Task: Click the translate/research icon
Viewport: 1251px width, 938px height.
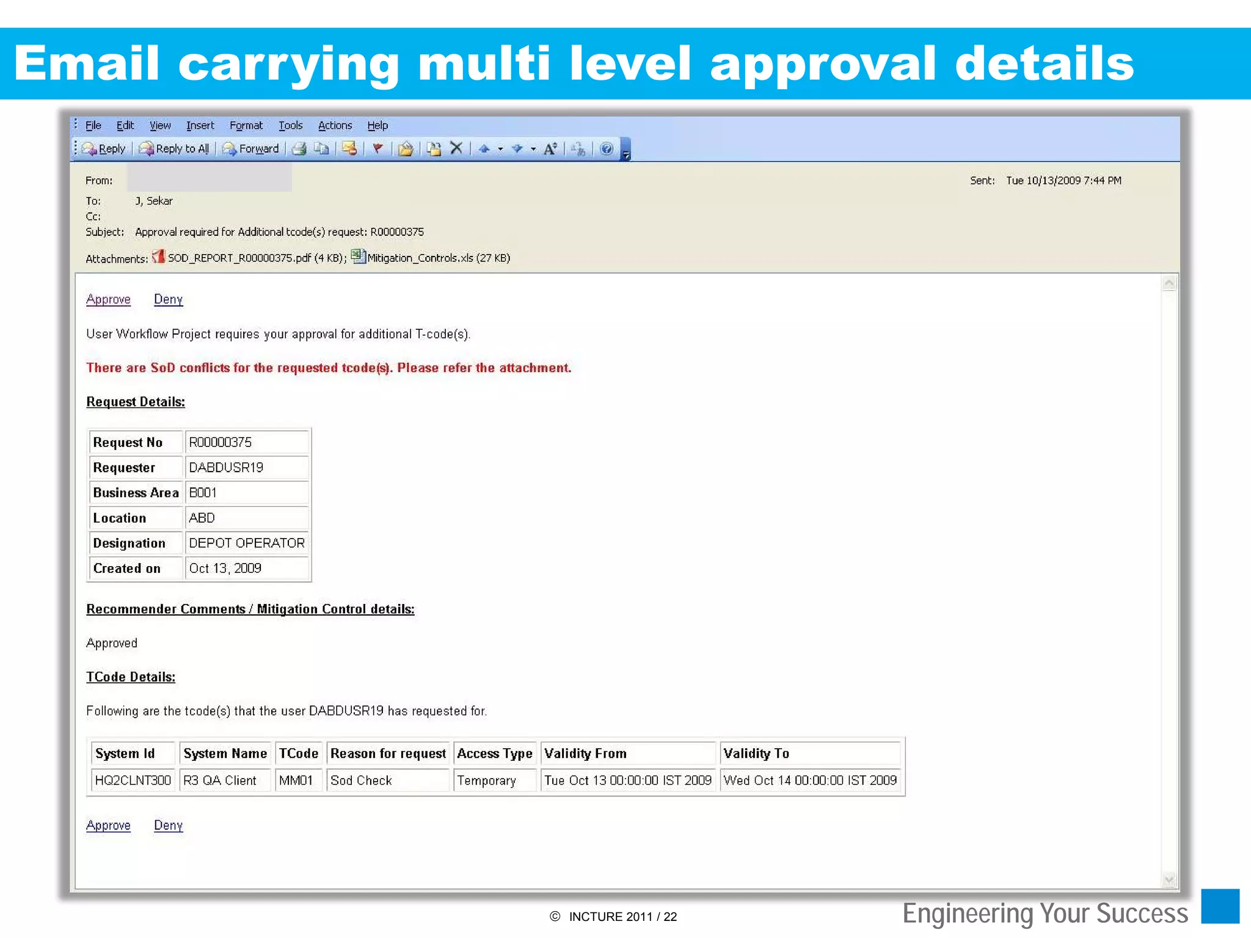Action: coord(578,148)
